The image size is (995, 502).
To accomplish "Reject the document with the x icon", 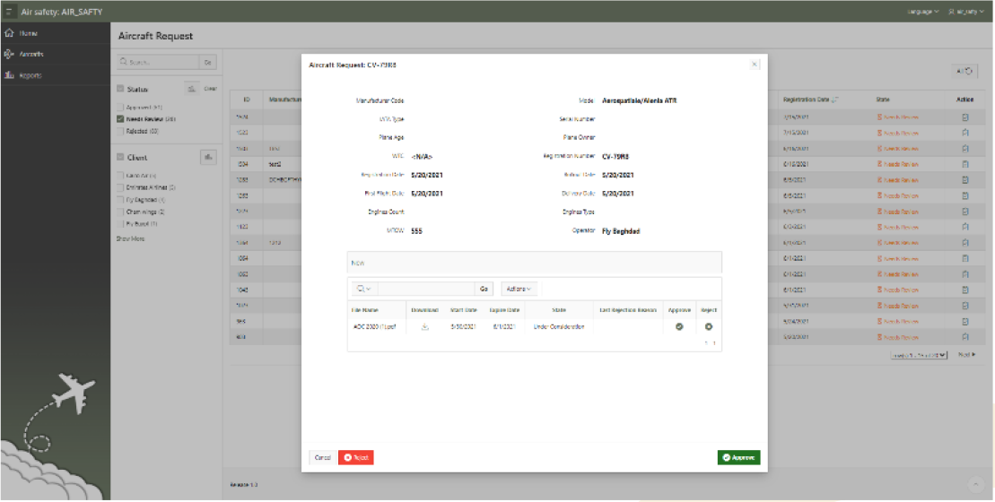I will point(708,326).
